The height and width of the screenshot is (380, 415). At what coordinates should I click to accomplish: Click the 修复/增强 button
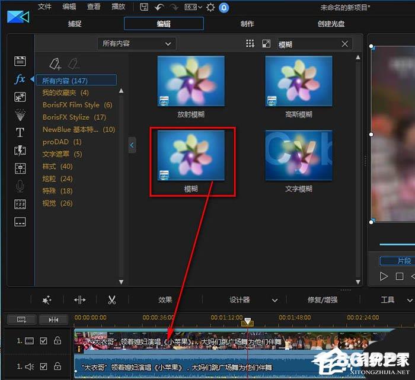[323, 300]
